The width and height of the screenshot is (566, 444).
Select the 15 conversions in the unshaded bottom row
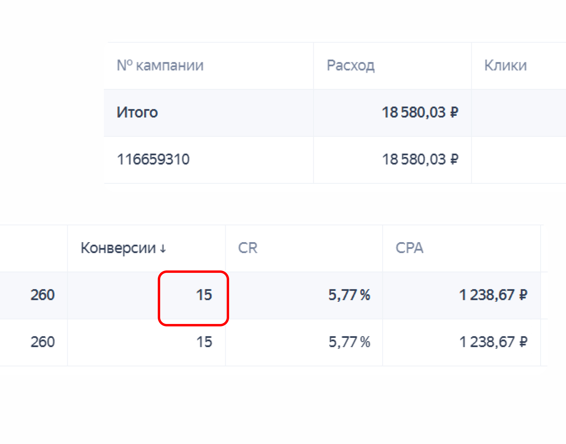[x=204, y=342]
